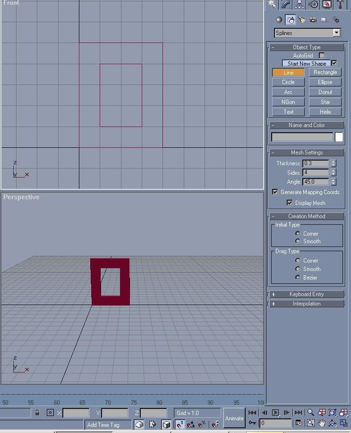Switch to the Lights category icon
Image resolution: width=351 pixels, height=433 pixels.
tap(302, 20)
